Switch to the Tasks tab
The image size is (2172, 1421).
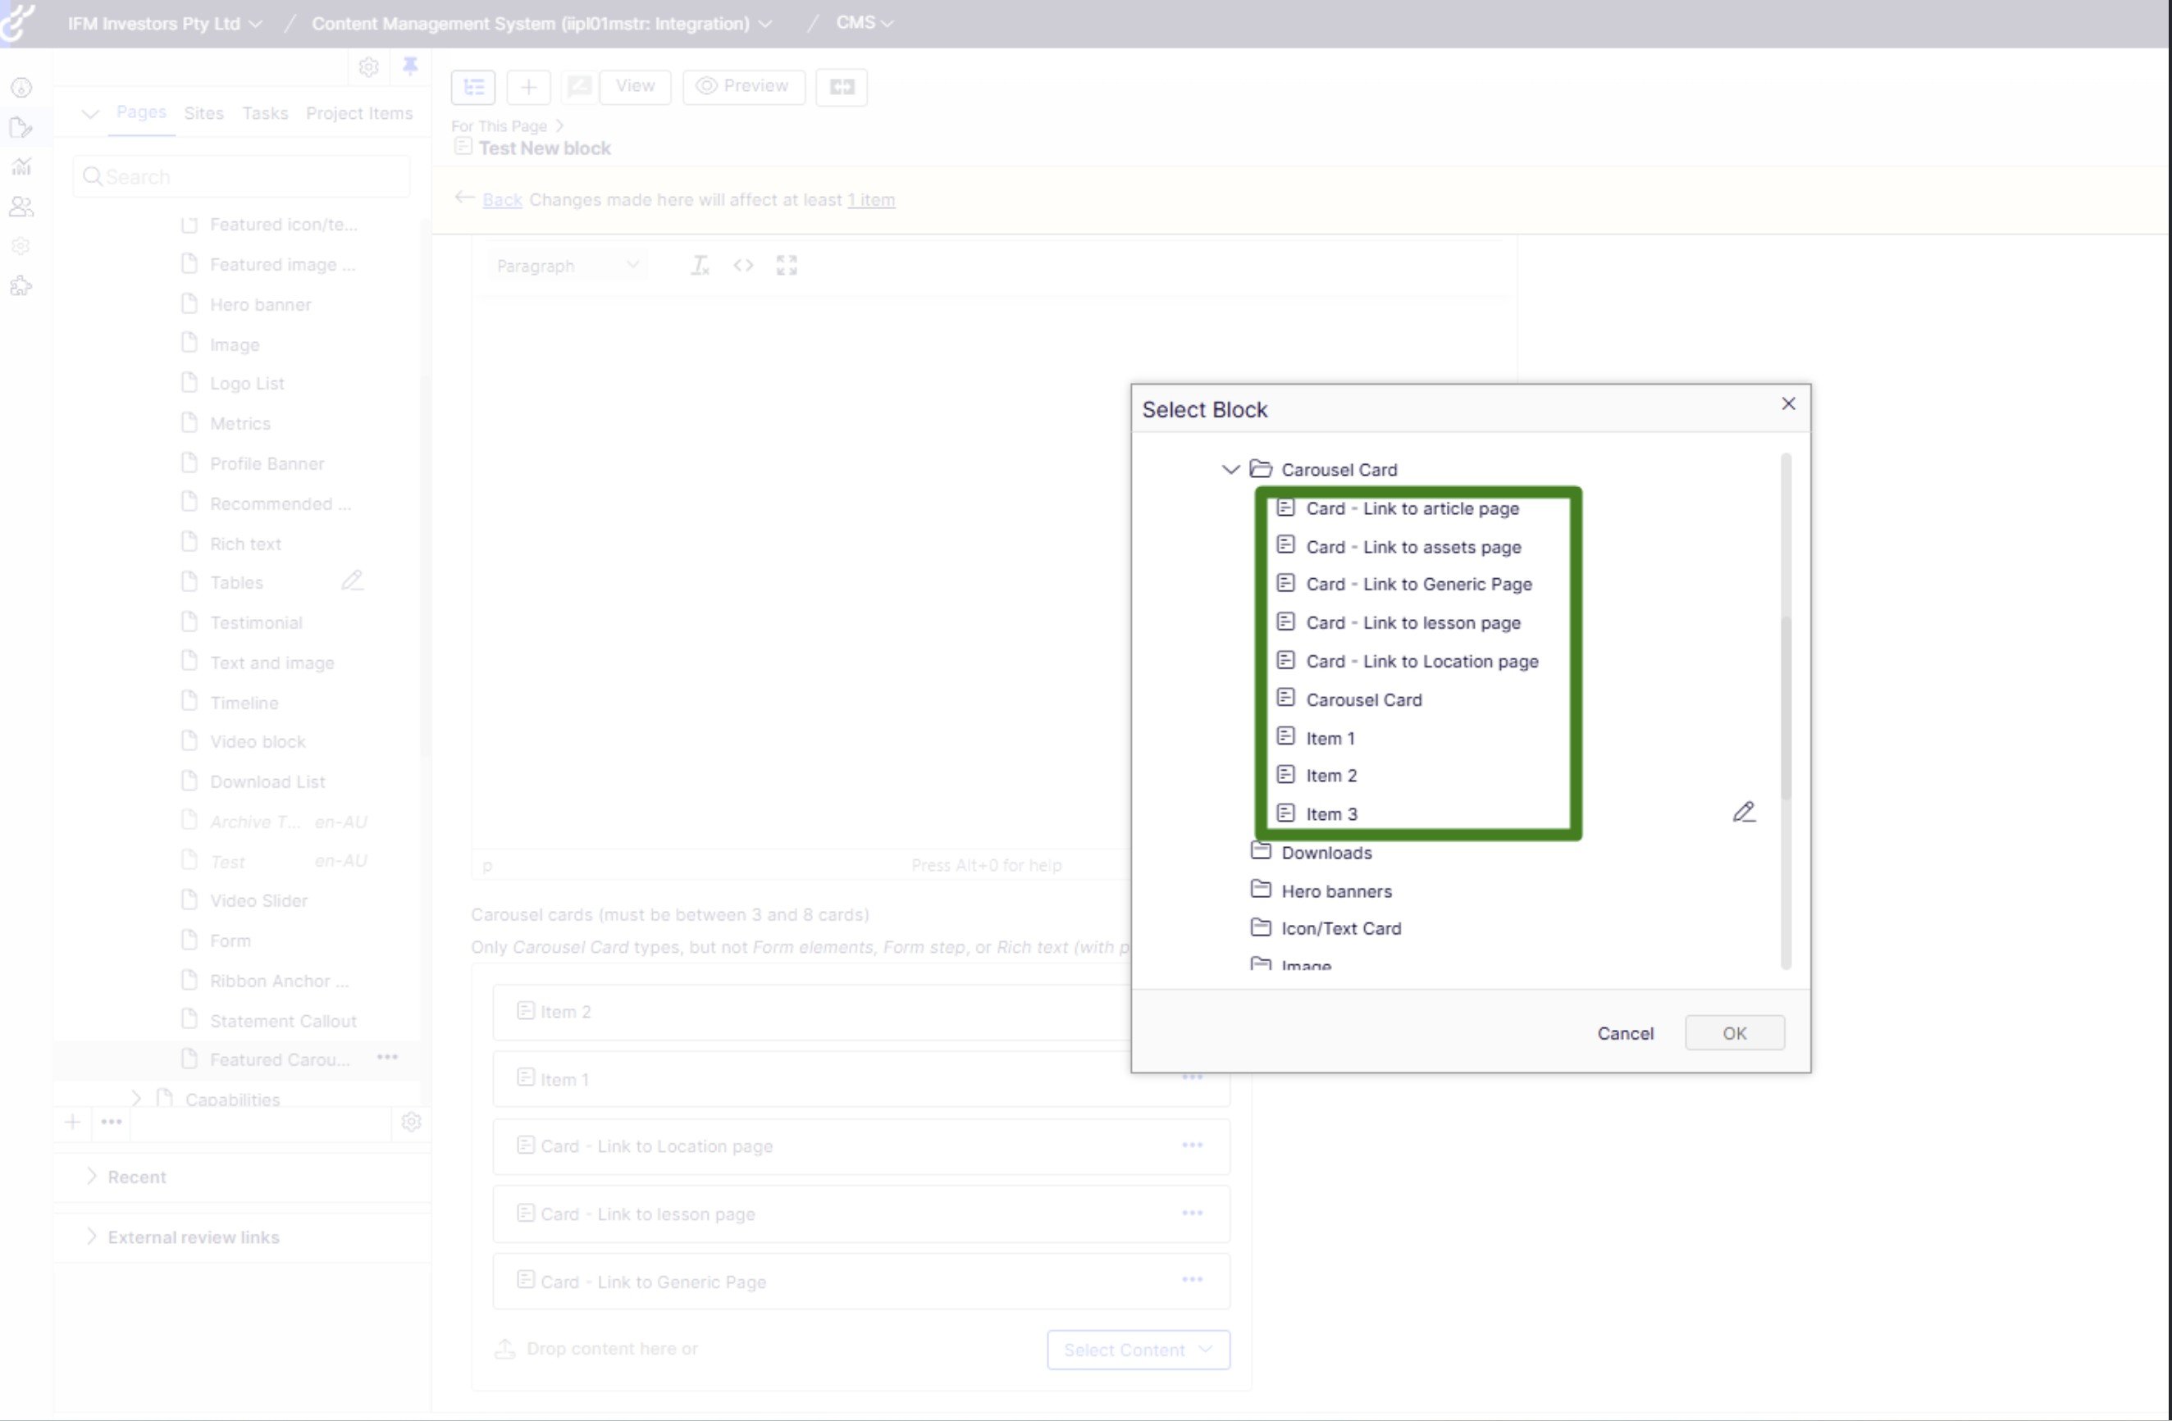point(265,113)
